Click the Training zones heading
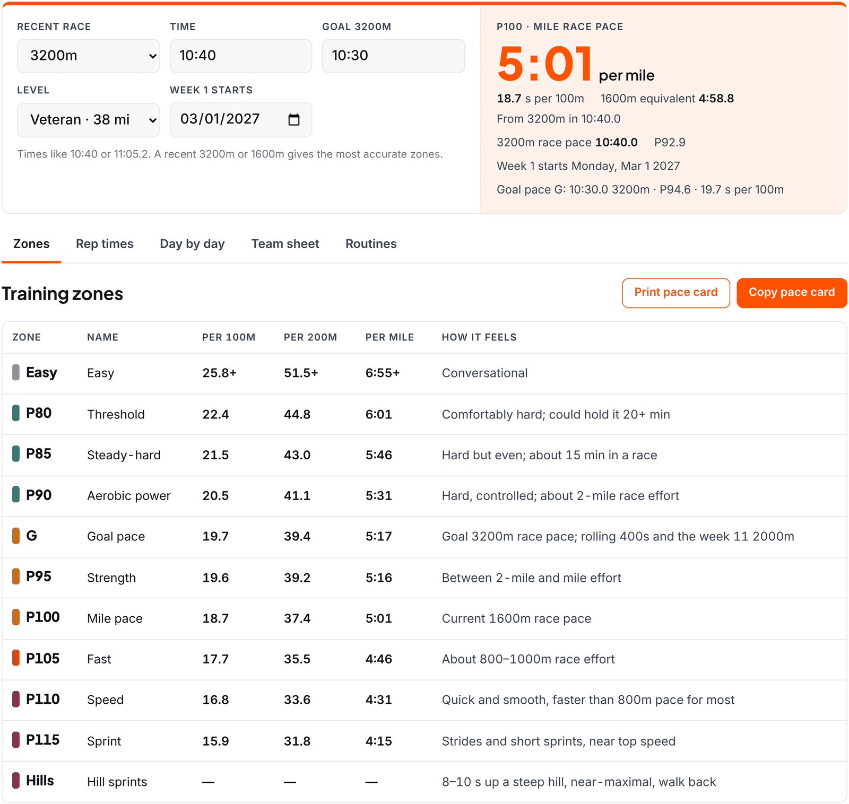The width and height of the screenshot is (849, 804). [63, 294]
